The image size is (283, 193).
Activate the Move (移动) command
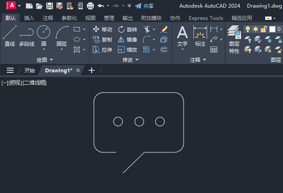click(102, 29)
